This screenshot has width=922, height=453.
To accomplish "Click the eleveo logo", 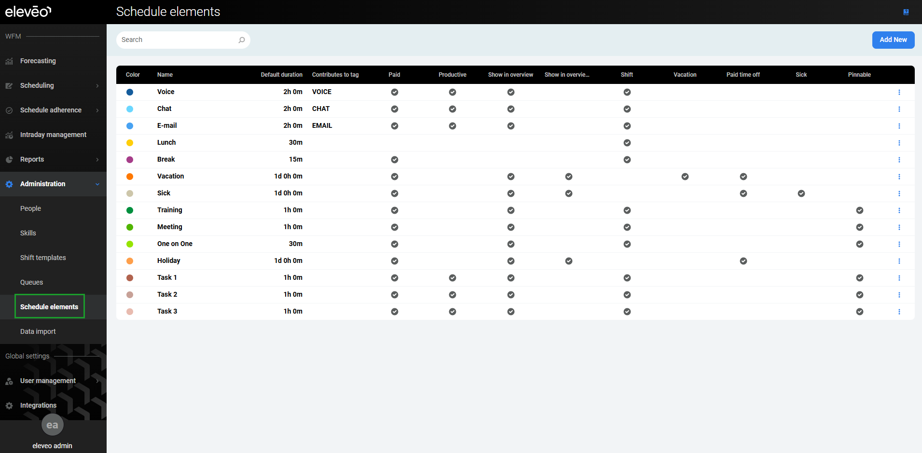I will pos(28,12).
